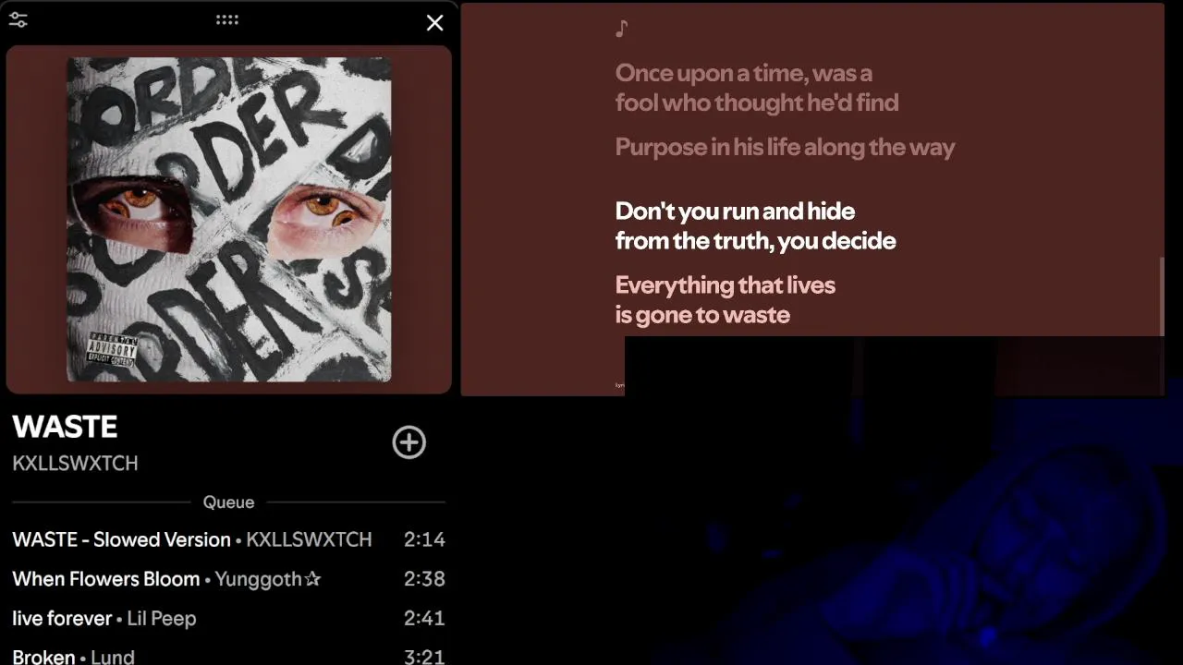
Task: Click the star symbol after Yunggoth
Action: (x=312, y=579)
